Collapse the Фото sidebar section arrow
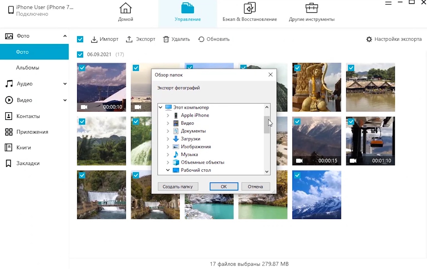 coord(65,36)
